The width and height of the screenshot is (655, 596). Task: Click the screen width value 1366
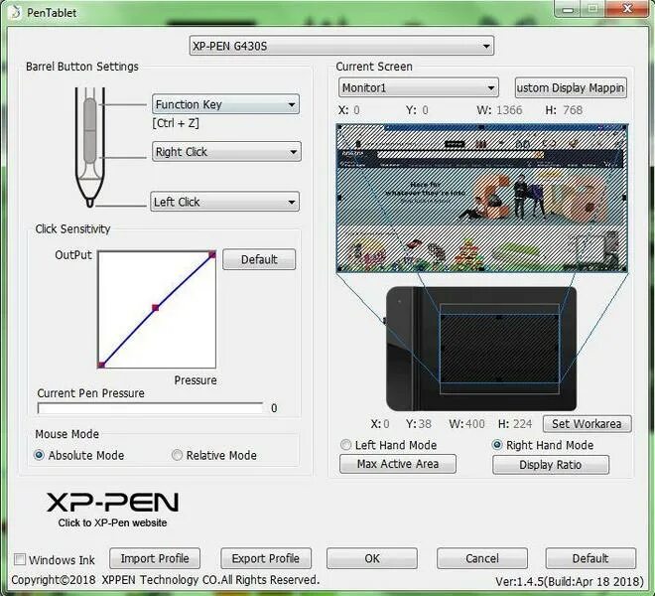(509, 110)
